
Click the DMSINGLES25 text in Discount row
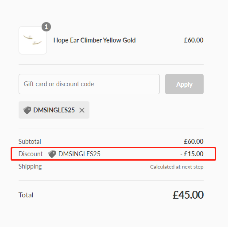click(79, 154)
